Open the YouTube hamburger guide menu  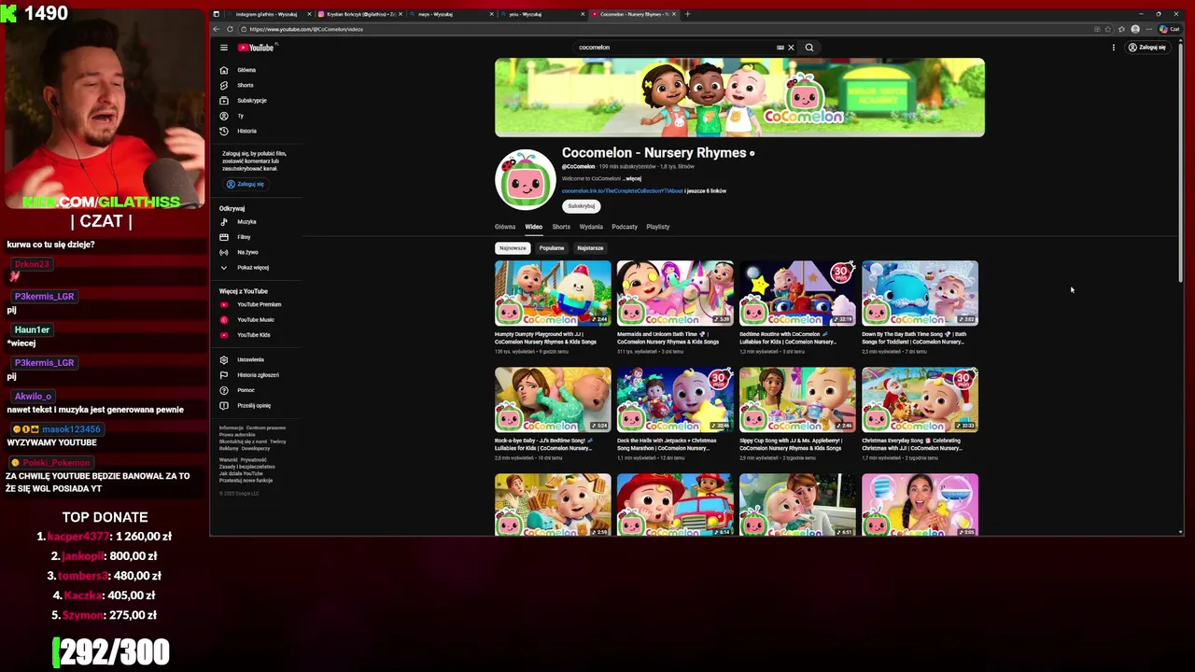click(x=224, y=48)
